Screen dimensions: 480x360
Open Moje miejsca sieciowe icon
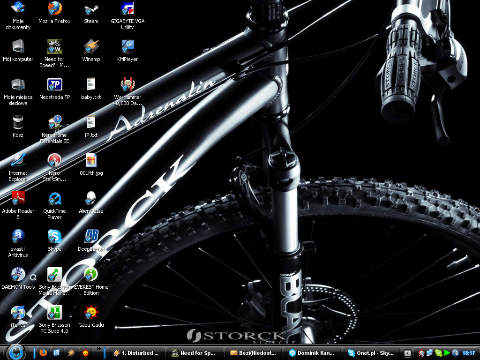pos(18,91)
